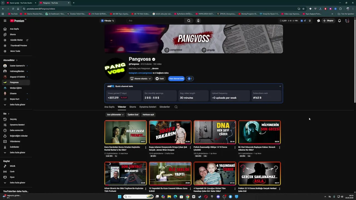Open Discord from the taskbar
356x200 pixels.
(x=218, y=197)
